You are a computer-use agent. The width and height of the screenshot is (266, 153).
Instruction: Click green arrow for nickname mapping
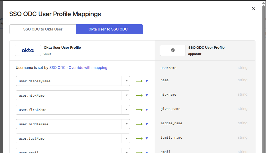(x=139, y=96)
